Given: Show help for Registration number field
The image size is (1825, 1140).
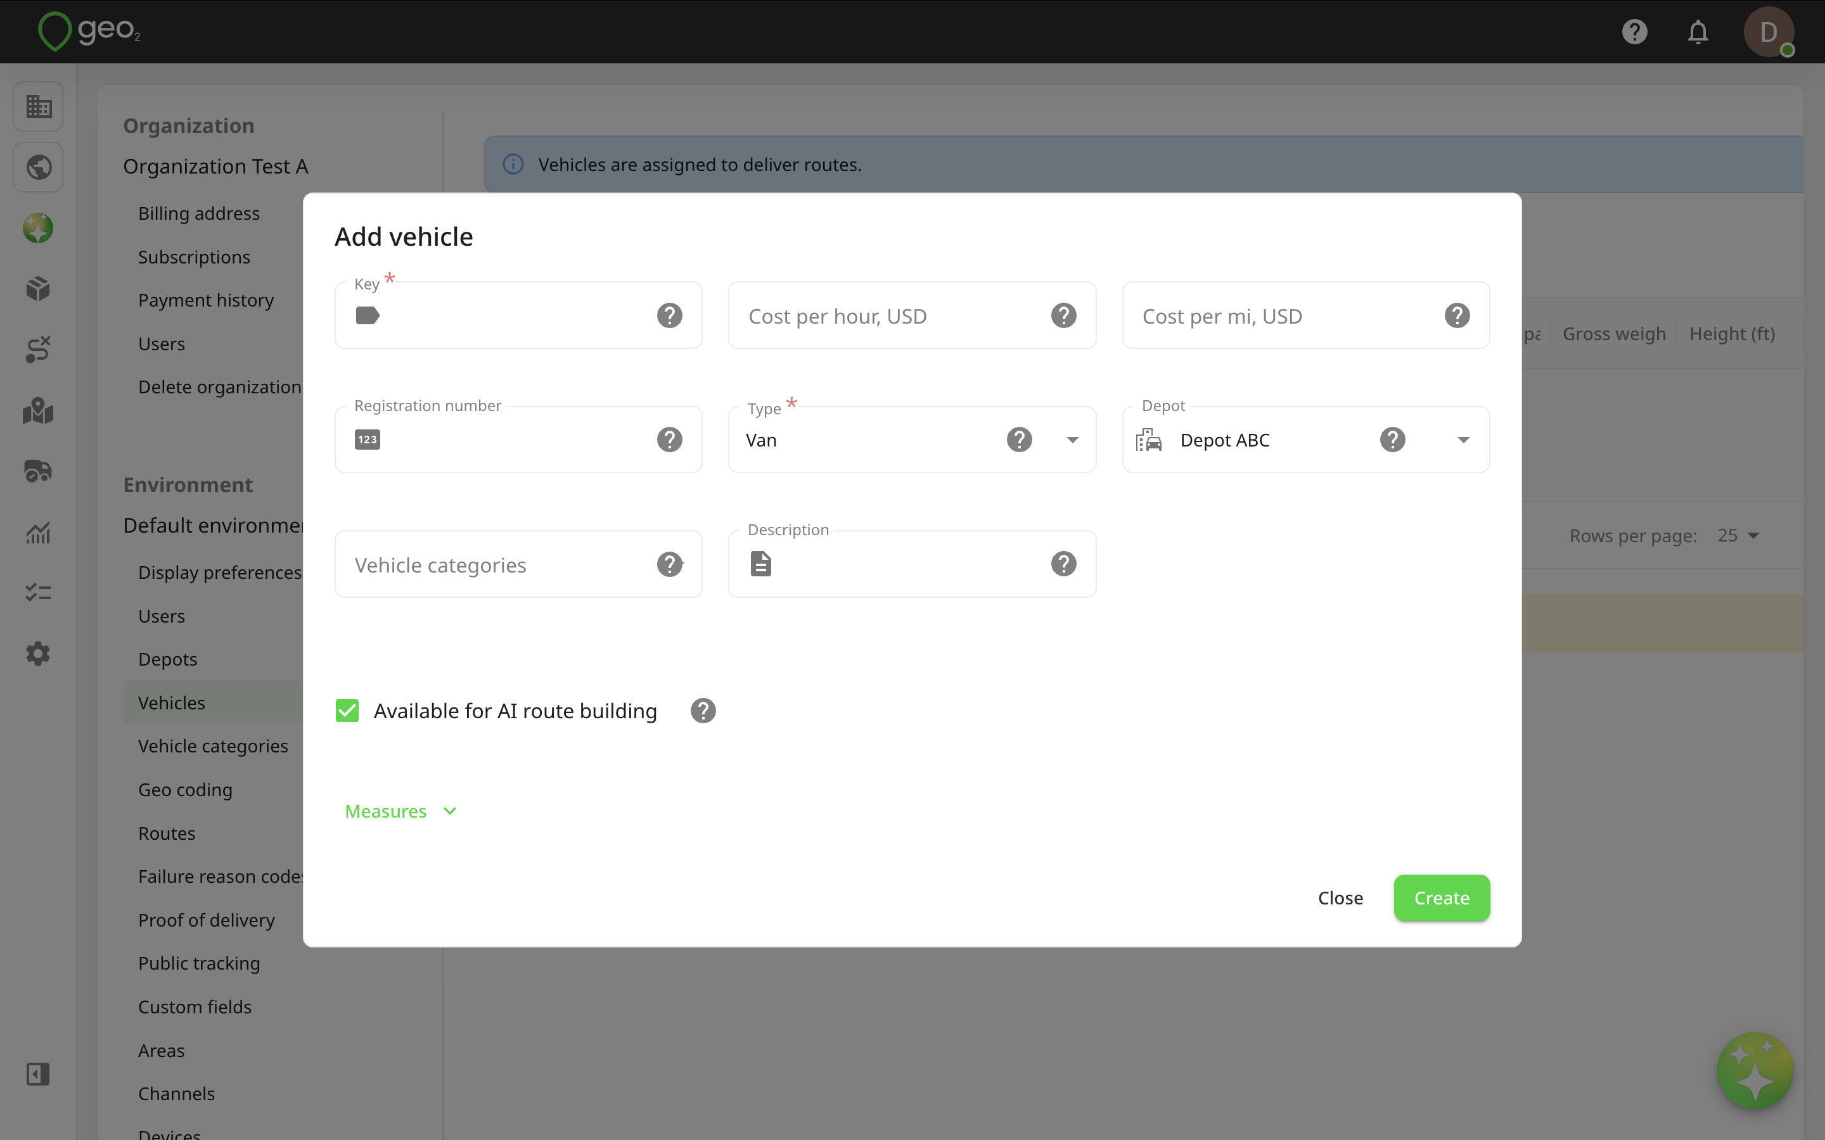Looking at the screenshot, I should [x=670, y=440].
